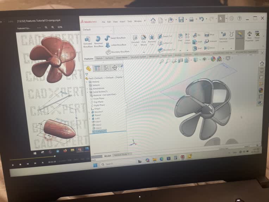Screen dimensions: 269x202
Task: Select Front Plane in feature tree
Action: point(98,99)
